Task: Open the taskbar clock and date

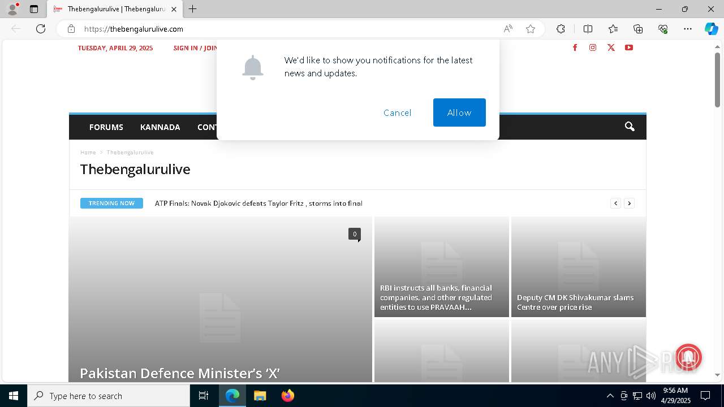Action: pyautogui.click(x=675, y=396)
